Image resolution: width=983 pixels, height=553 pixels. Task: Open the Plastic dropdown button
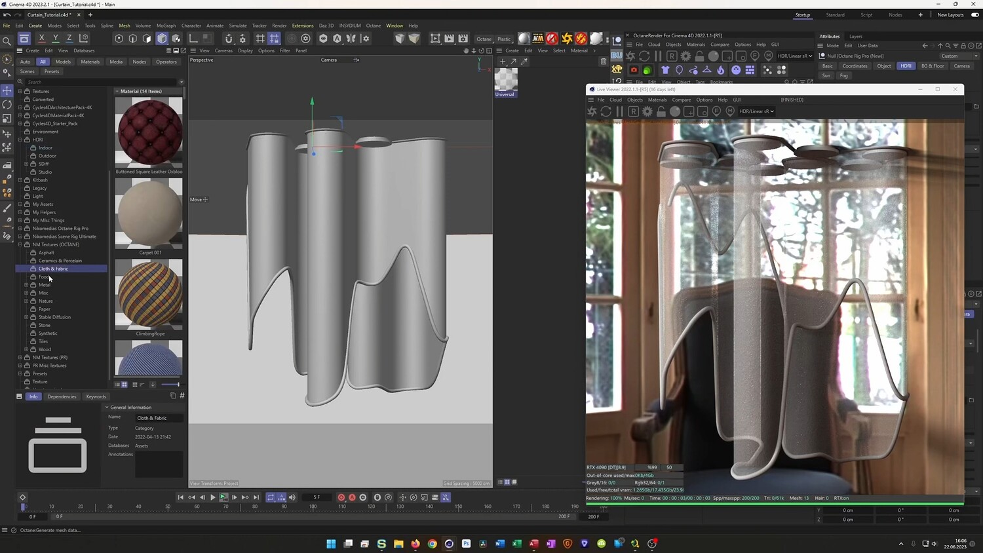tap(504, 39)
